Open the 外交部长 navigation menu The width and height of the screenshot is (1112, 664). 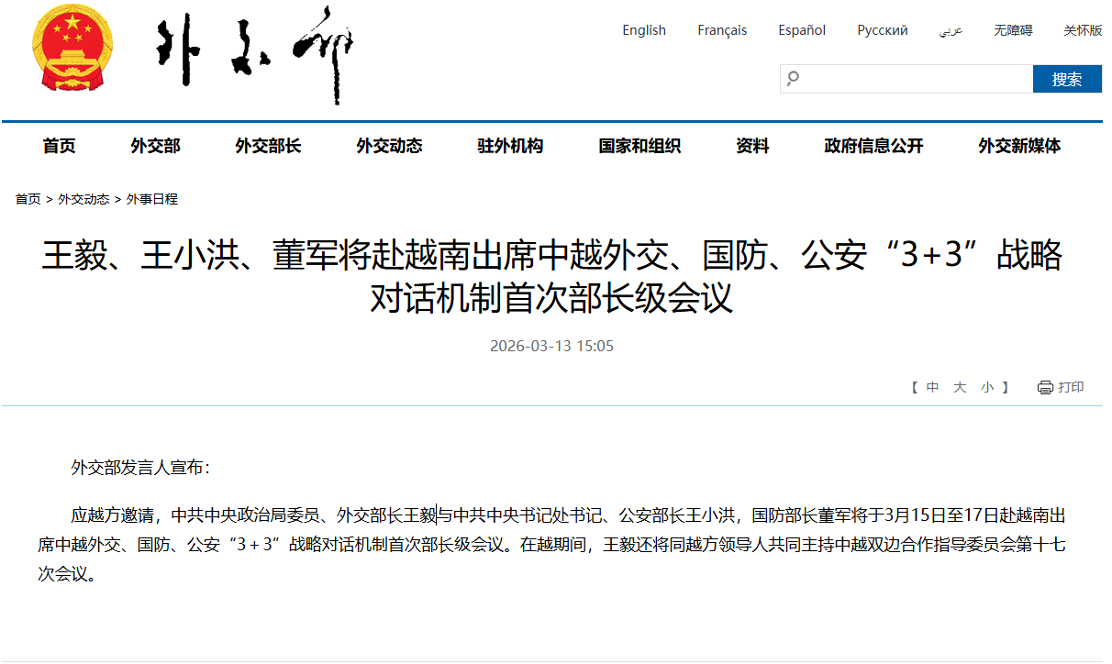point(268,146)
